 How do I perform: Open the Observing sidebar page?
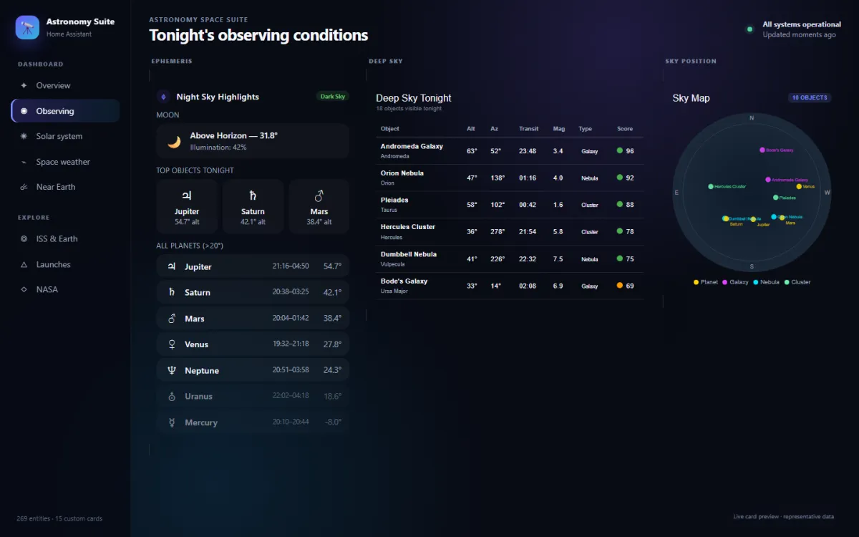point(65,111)
